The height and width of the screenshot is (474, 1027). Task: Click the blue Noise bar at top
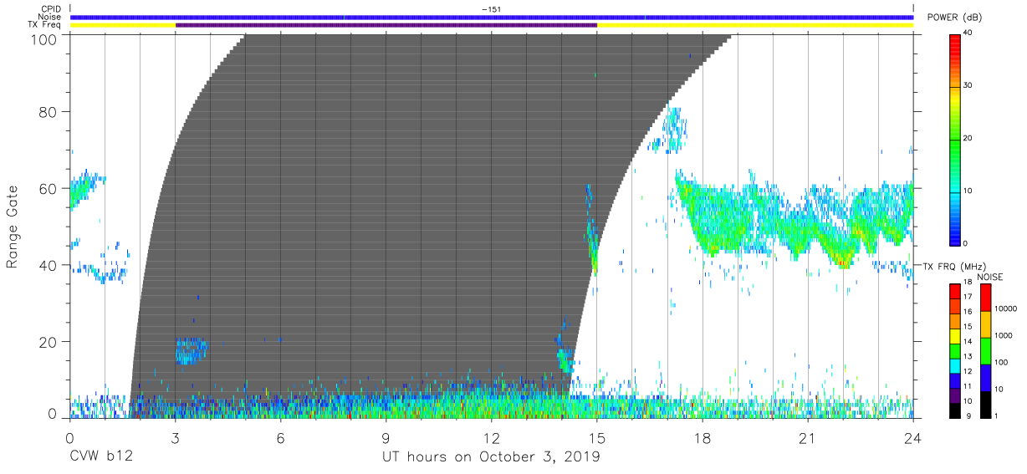point(492,17)
